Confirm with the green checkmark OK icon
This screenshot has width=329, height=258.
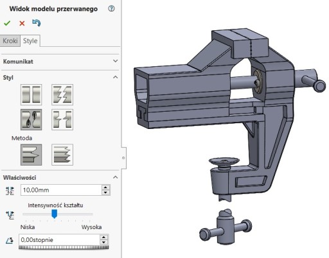click(7, 23)
